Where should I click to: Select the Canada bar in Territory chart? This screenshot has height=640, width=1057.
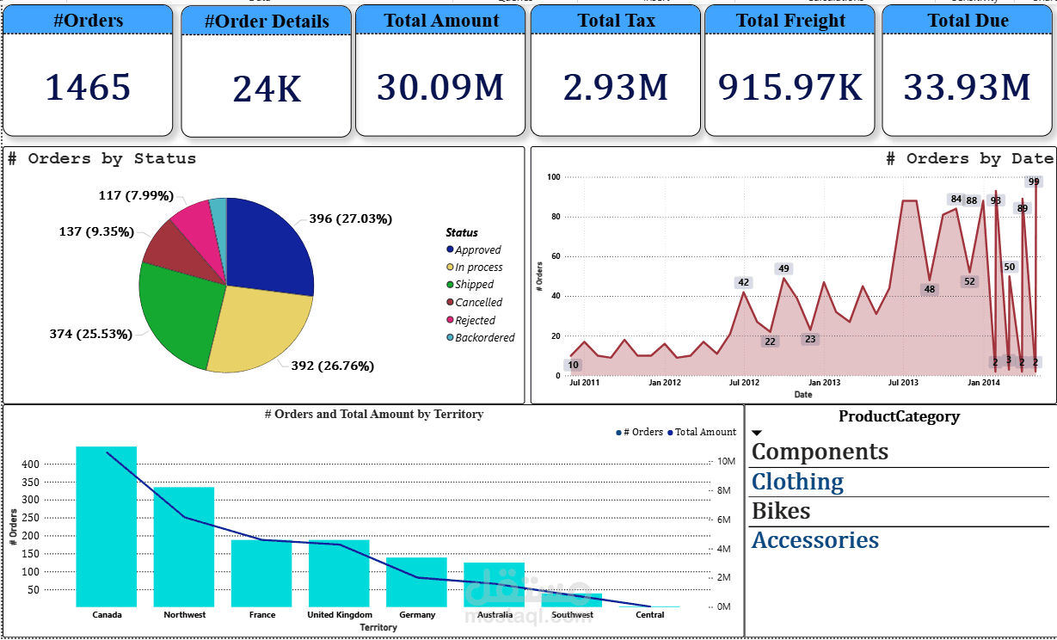107,526
